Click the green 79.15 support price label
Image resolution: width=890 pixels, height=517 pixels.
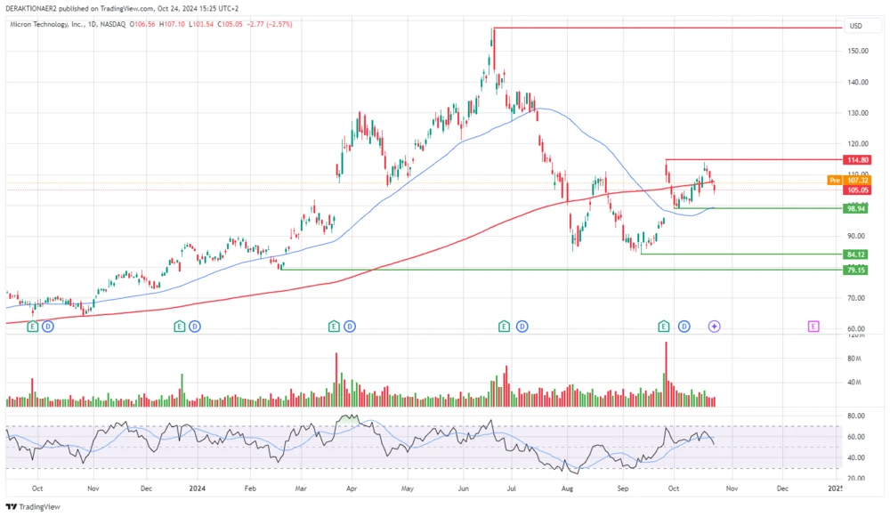pyautogui.click(x=854, y=270)
